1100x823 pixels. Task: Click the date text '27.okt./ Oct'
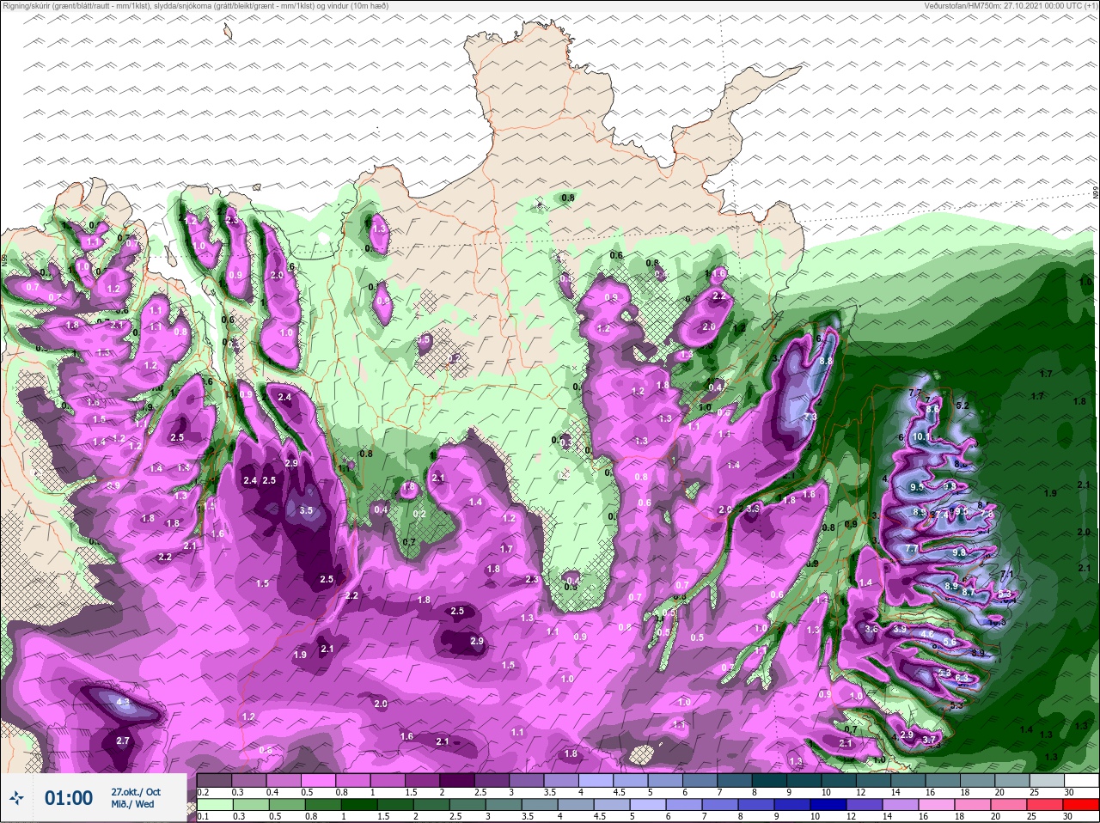136,791
